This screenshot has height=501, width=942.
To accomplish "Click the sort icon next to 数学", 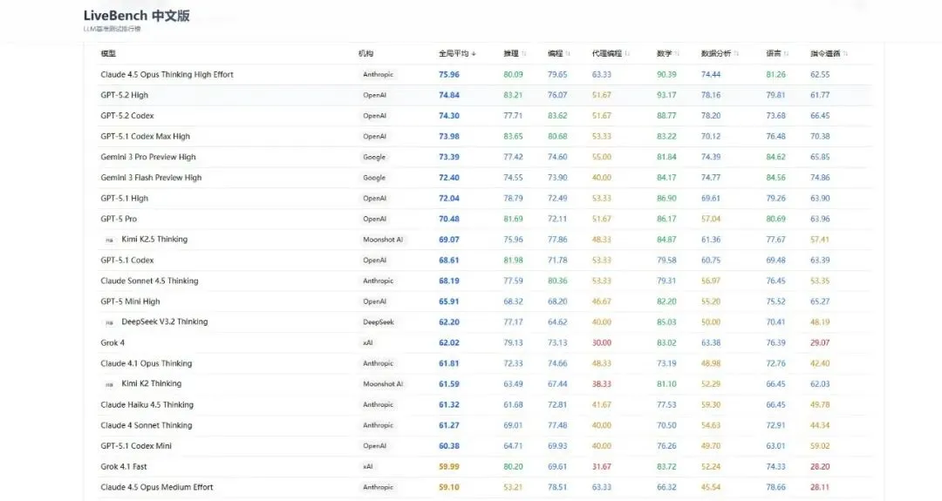I will click(x=677, y=54).
